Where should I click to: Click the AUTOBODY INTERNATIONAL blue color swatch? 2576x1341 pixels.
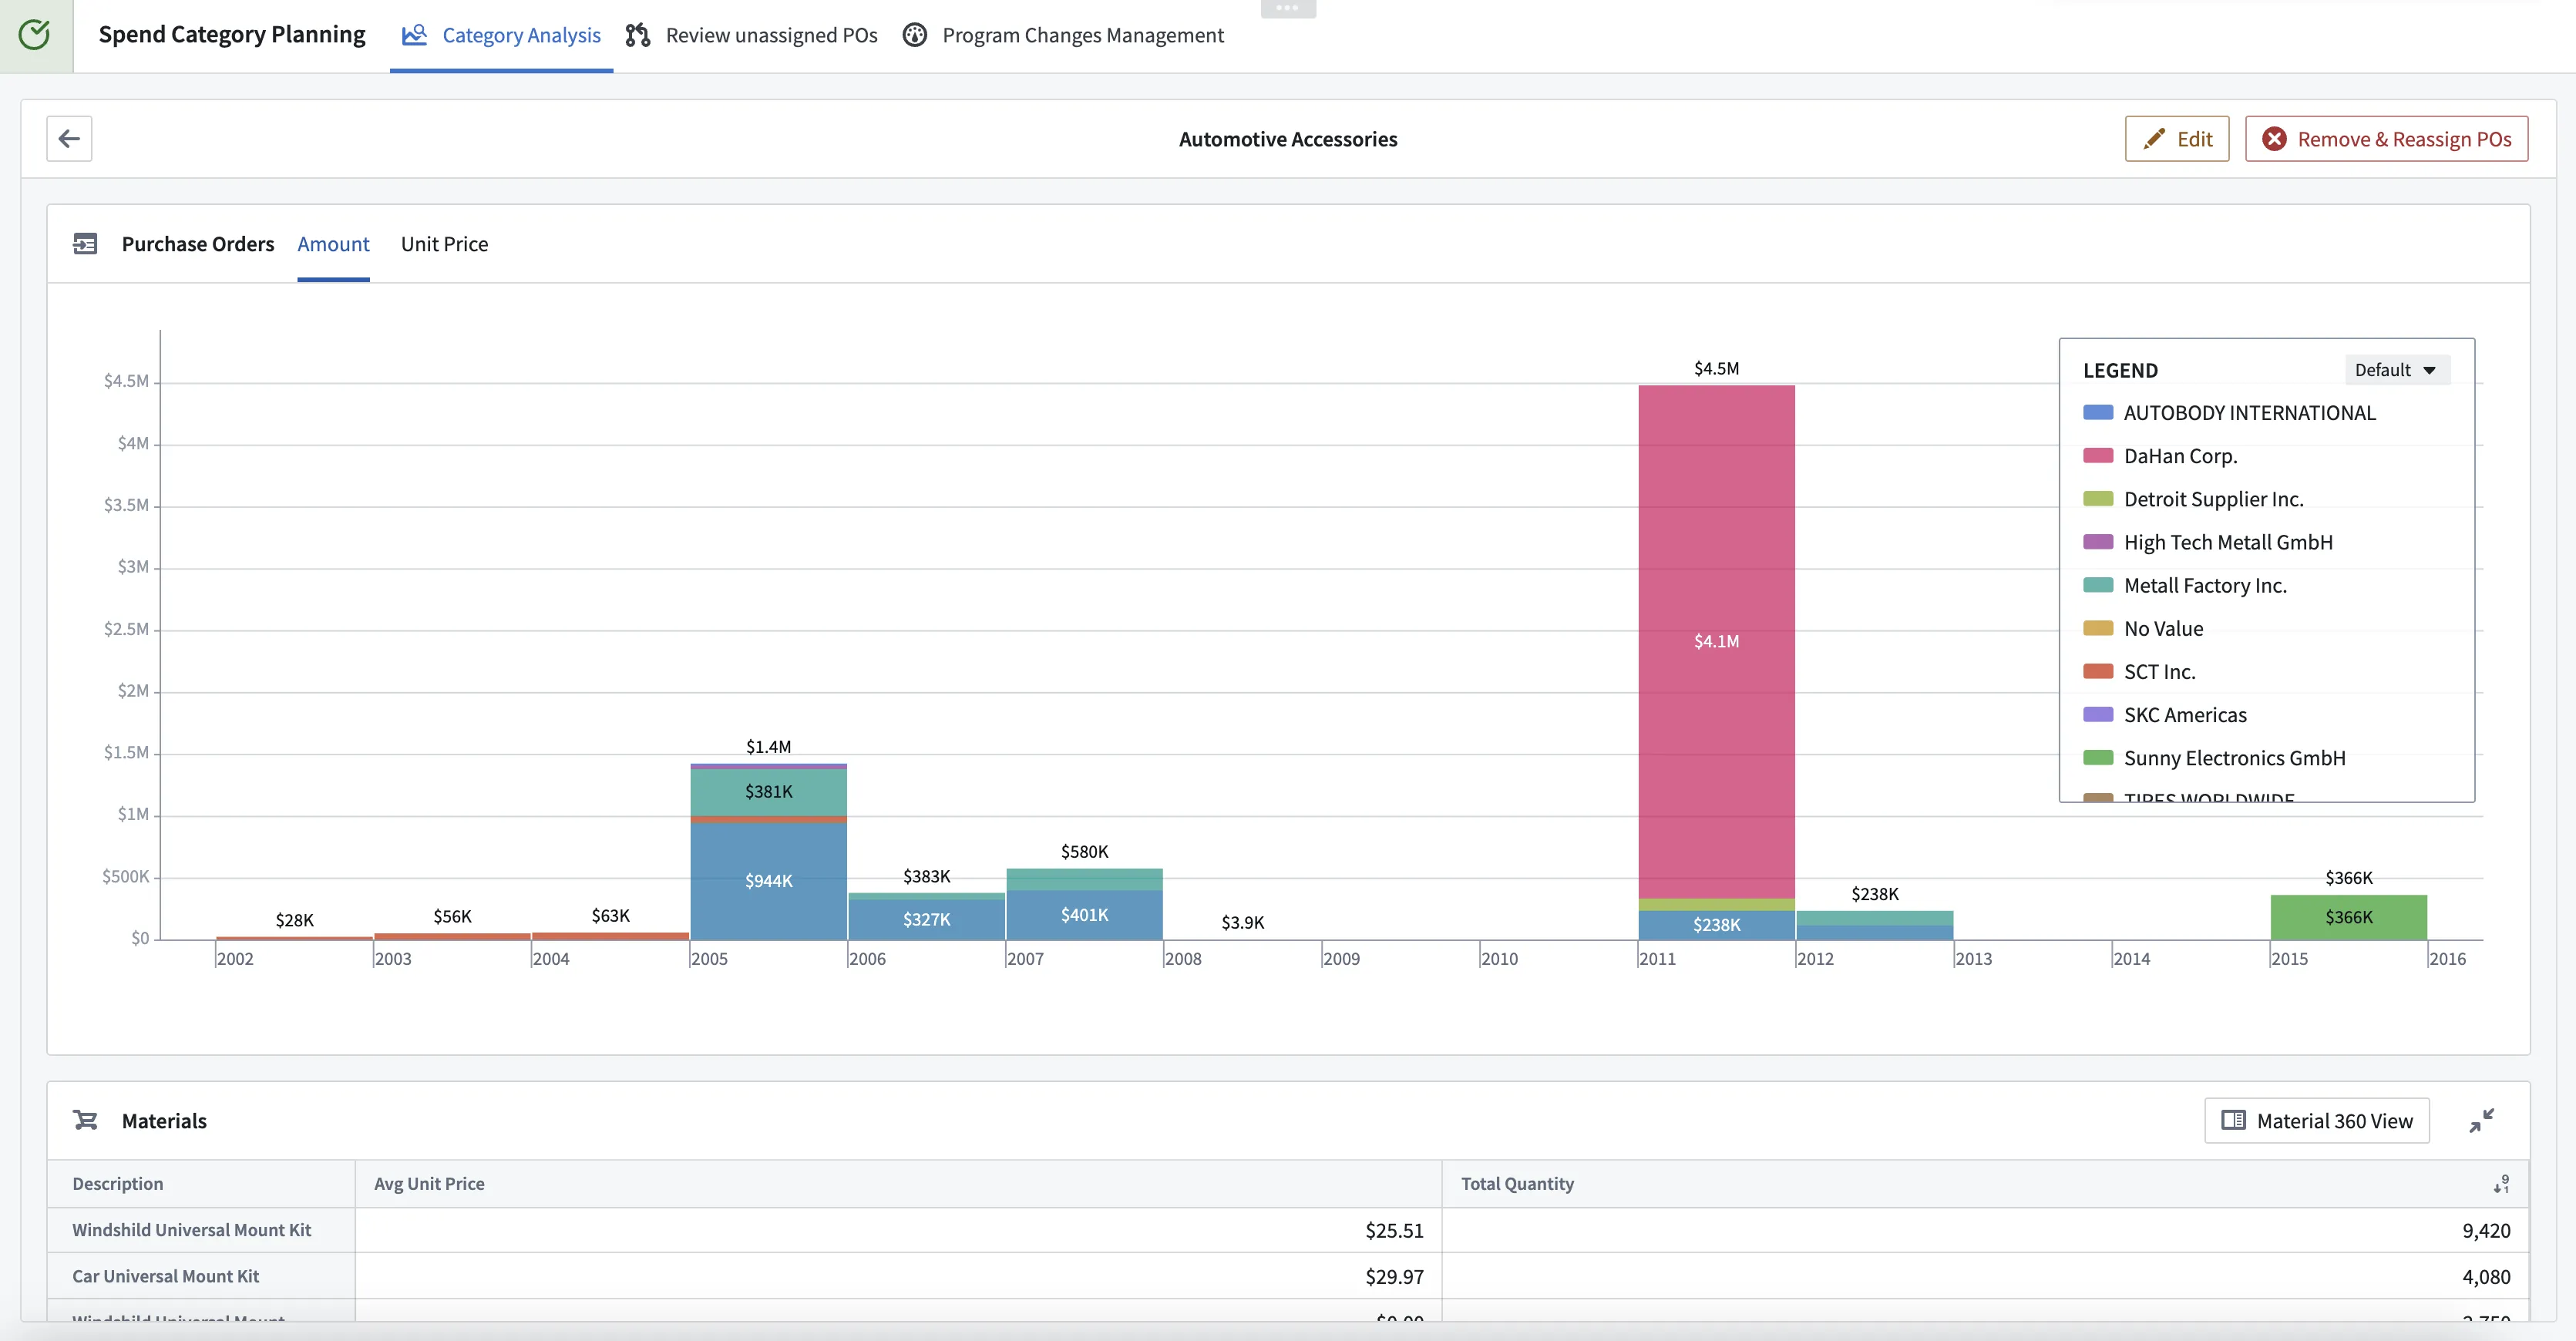2098,413
